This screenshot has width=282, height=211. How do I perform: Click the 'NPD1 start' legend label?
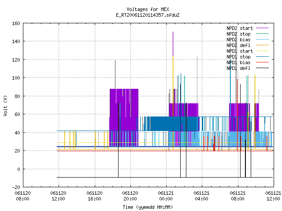pyautogui.click(x=240, y=51)
